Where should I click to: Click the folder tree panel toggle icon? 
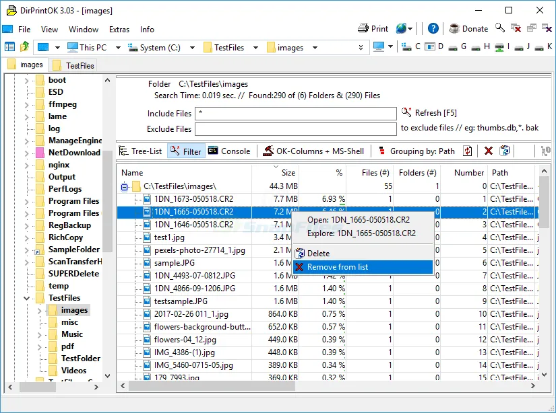9,46
